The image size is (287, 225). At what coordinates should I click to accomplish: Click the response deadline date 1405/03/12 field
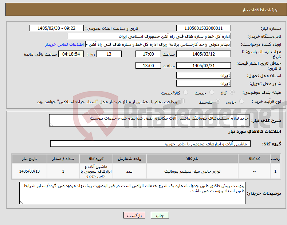(203, 54)
